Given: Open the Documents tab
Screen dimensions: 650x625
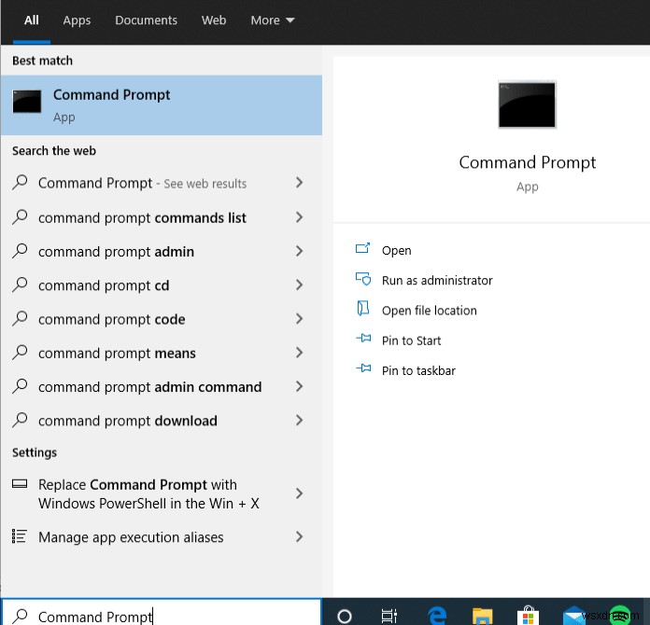Looking at the screenshot, I should (x=146, y=21).
